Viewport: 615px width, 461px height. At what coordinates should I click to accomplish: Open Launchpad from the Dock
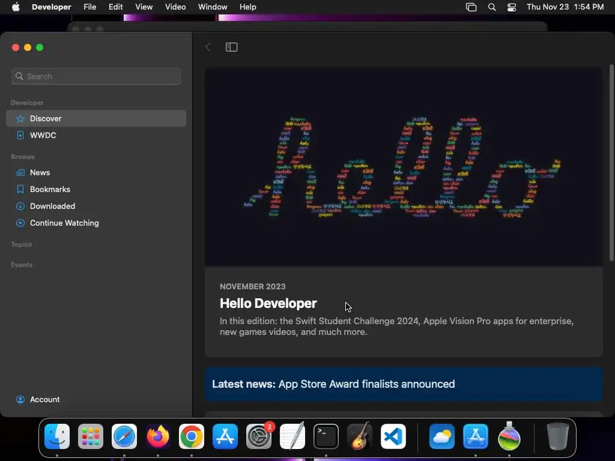pyautogui.click(x=91, y=436)
